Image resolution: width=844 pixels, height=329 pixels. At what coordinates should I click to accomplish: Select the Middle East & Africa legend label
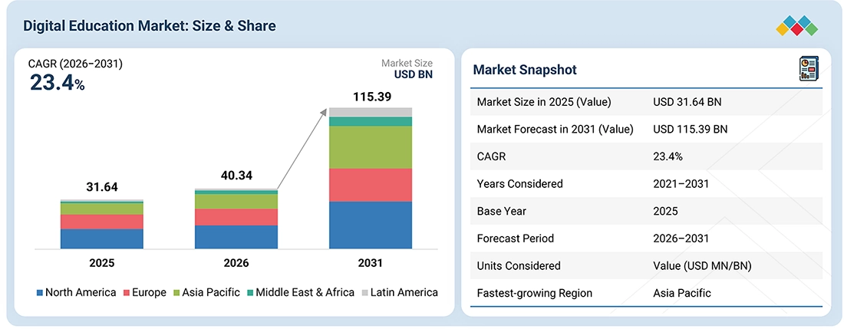(x=305, y=292)
